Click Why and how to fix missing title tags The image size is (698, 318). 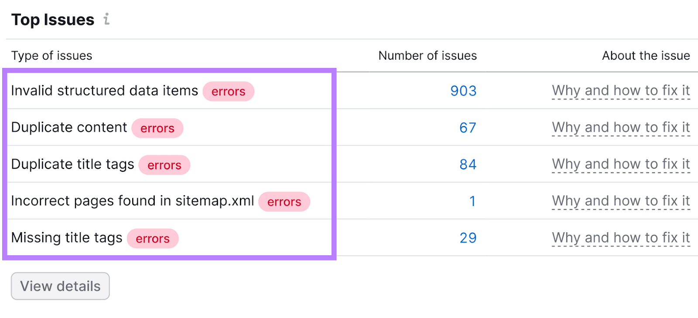[x=621, y=238]
